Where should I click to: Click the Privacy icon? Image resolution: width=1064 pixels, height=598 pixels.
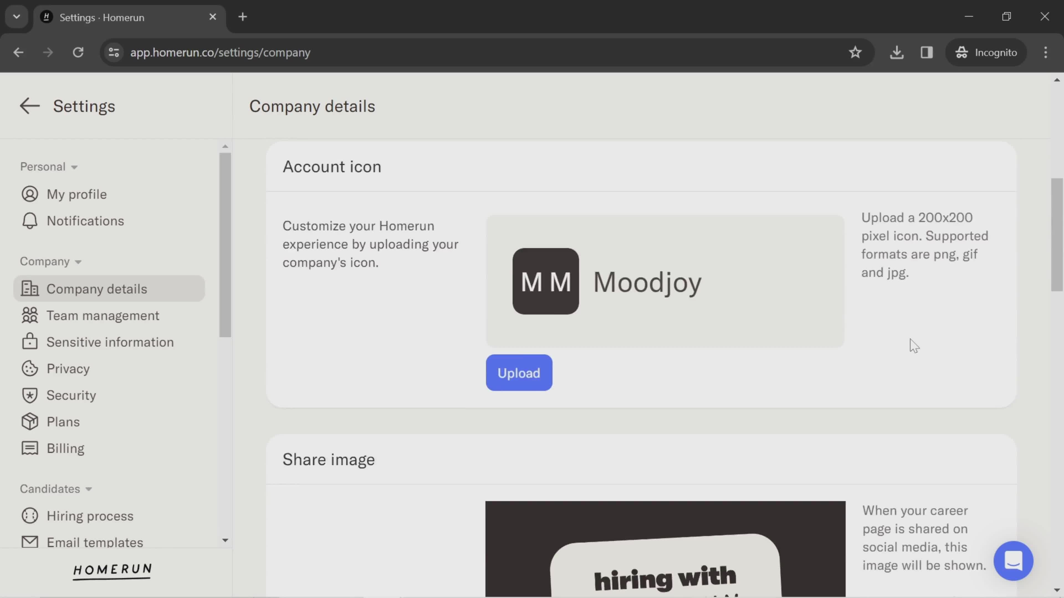coord(29,369)
